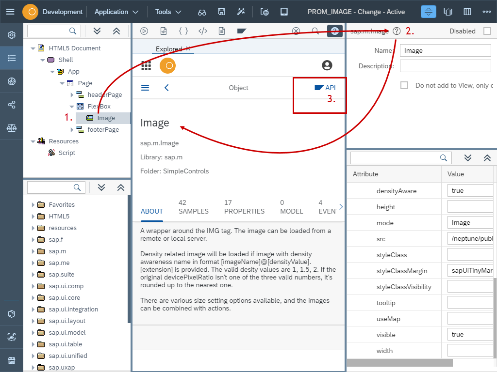The image size is (497, 372).
Task: Open the Application dropdown menu
Action: coord(116,12)
